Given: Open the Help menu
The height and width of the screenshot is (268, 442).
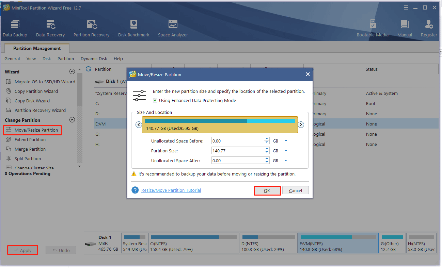Looking at the screenshot, I should 118,58.
